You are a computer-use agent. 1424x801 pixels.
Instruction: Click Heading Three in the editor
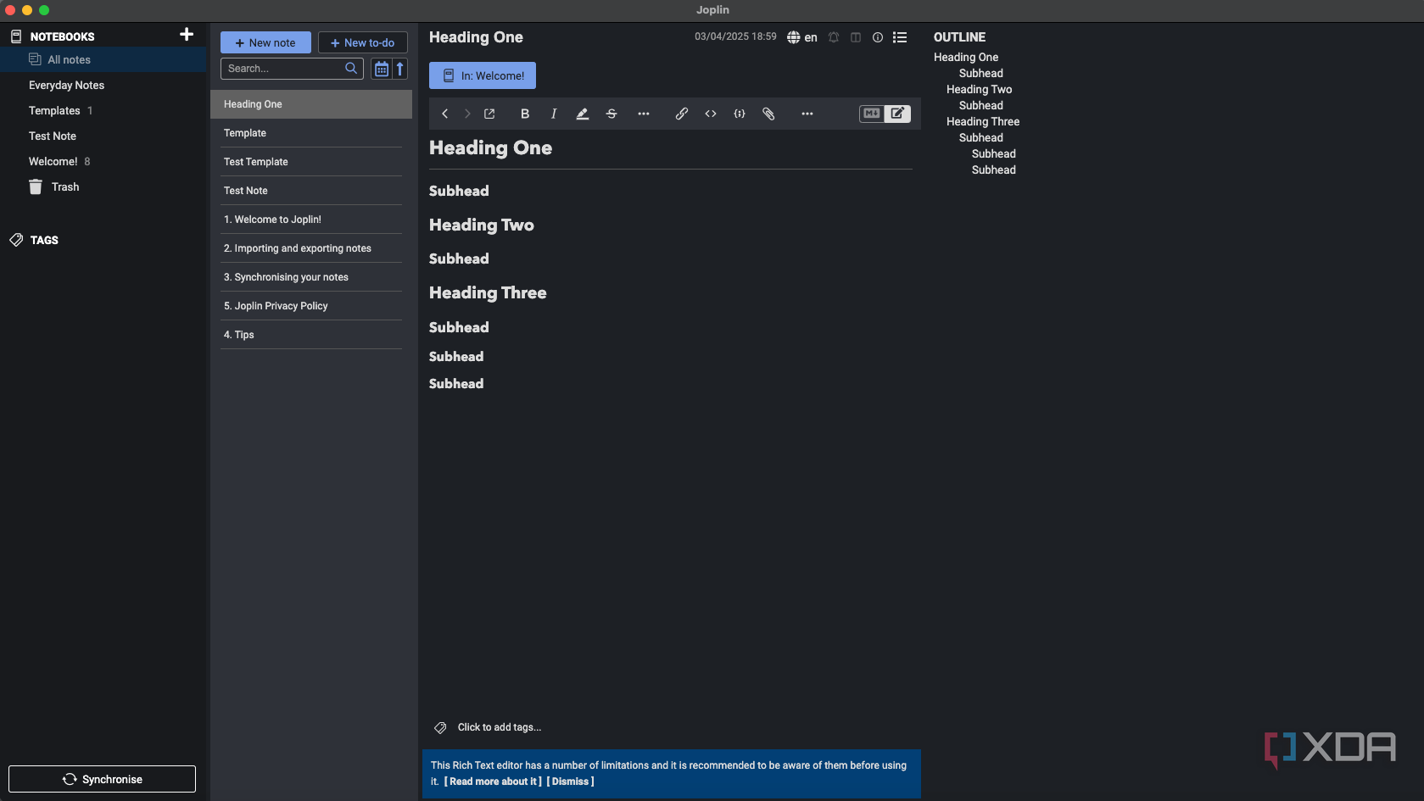coord(488,292)
